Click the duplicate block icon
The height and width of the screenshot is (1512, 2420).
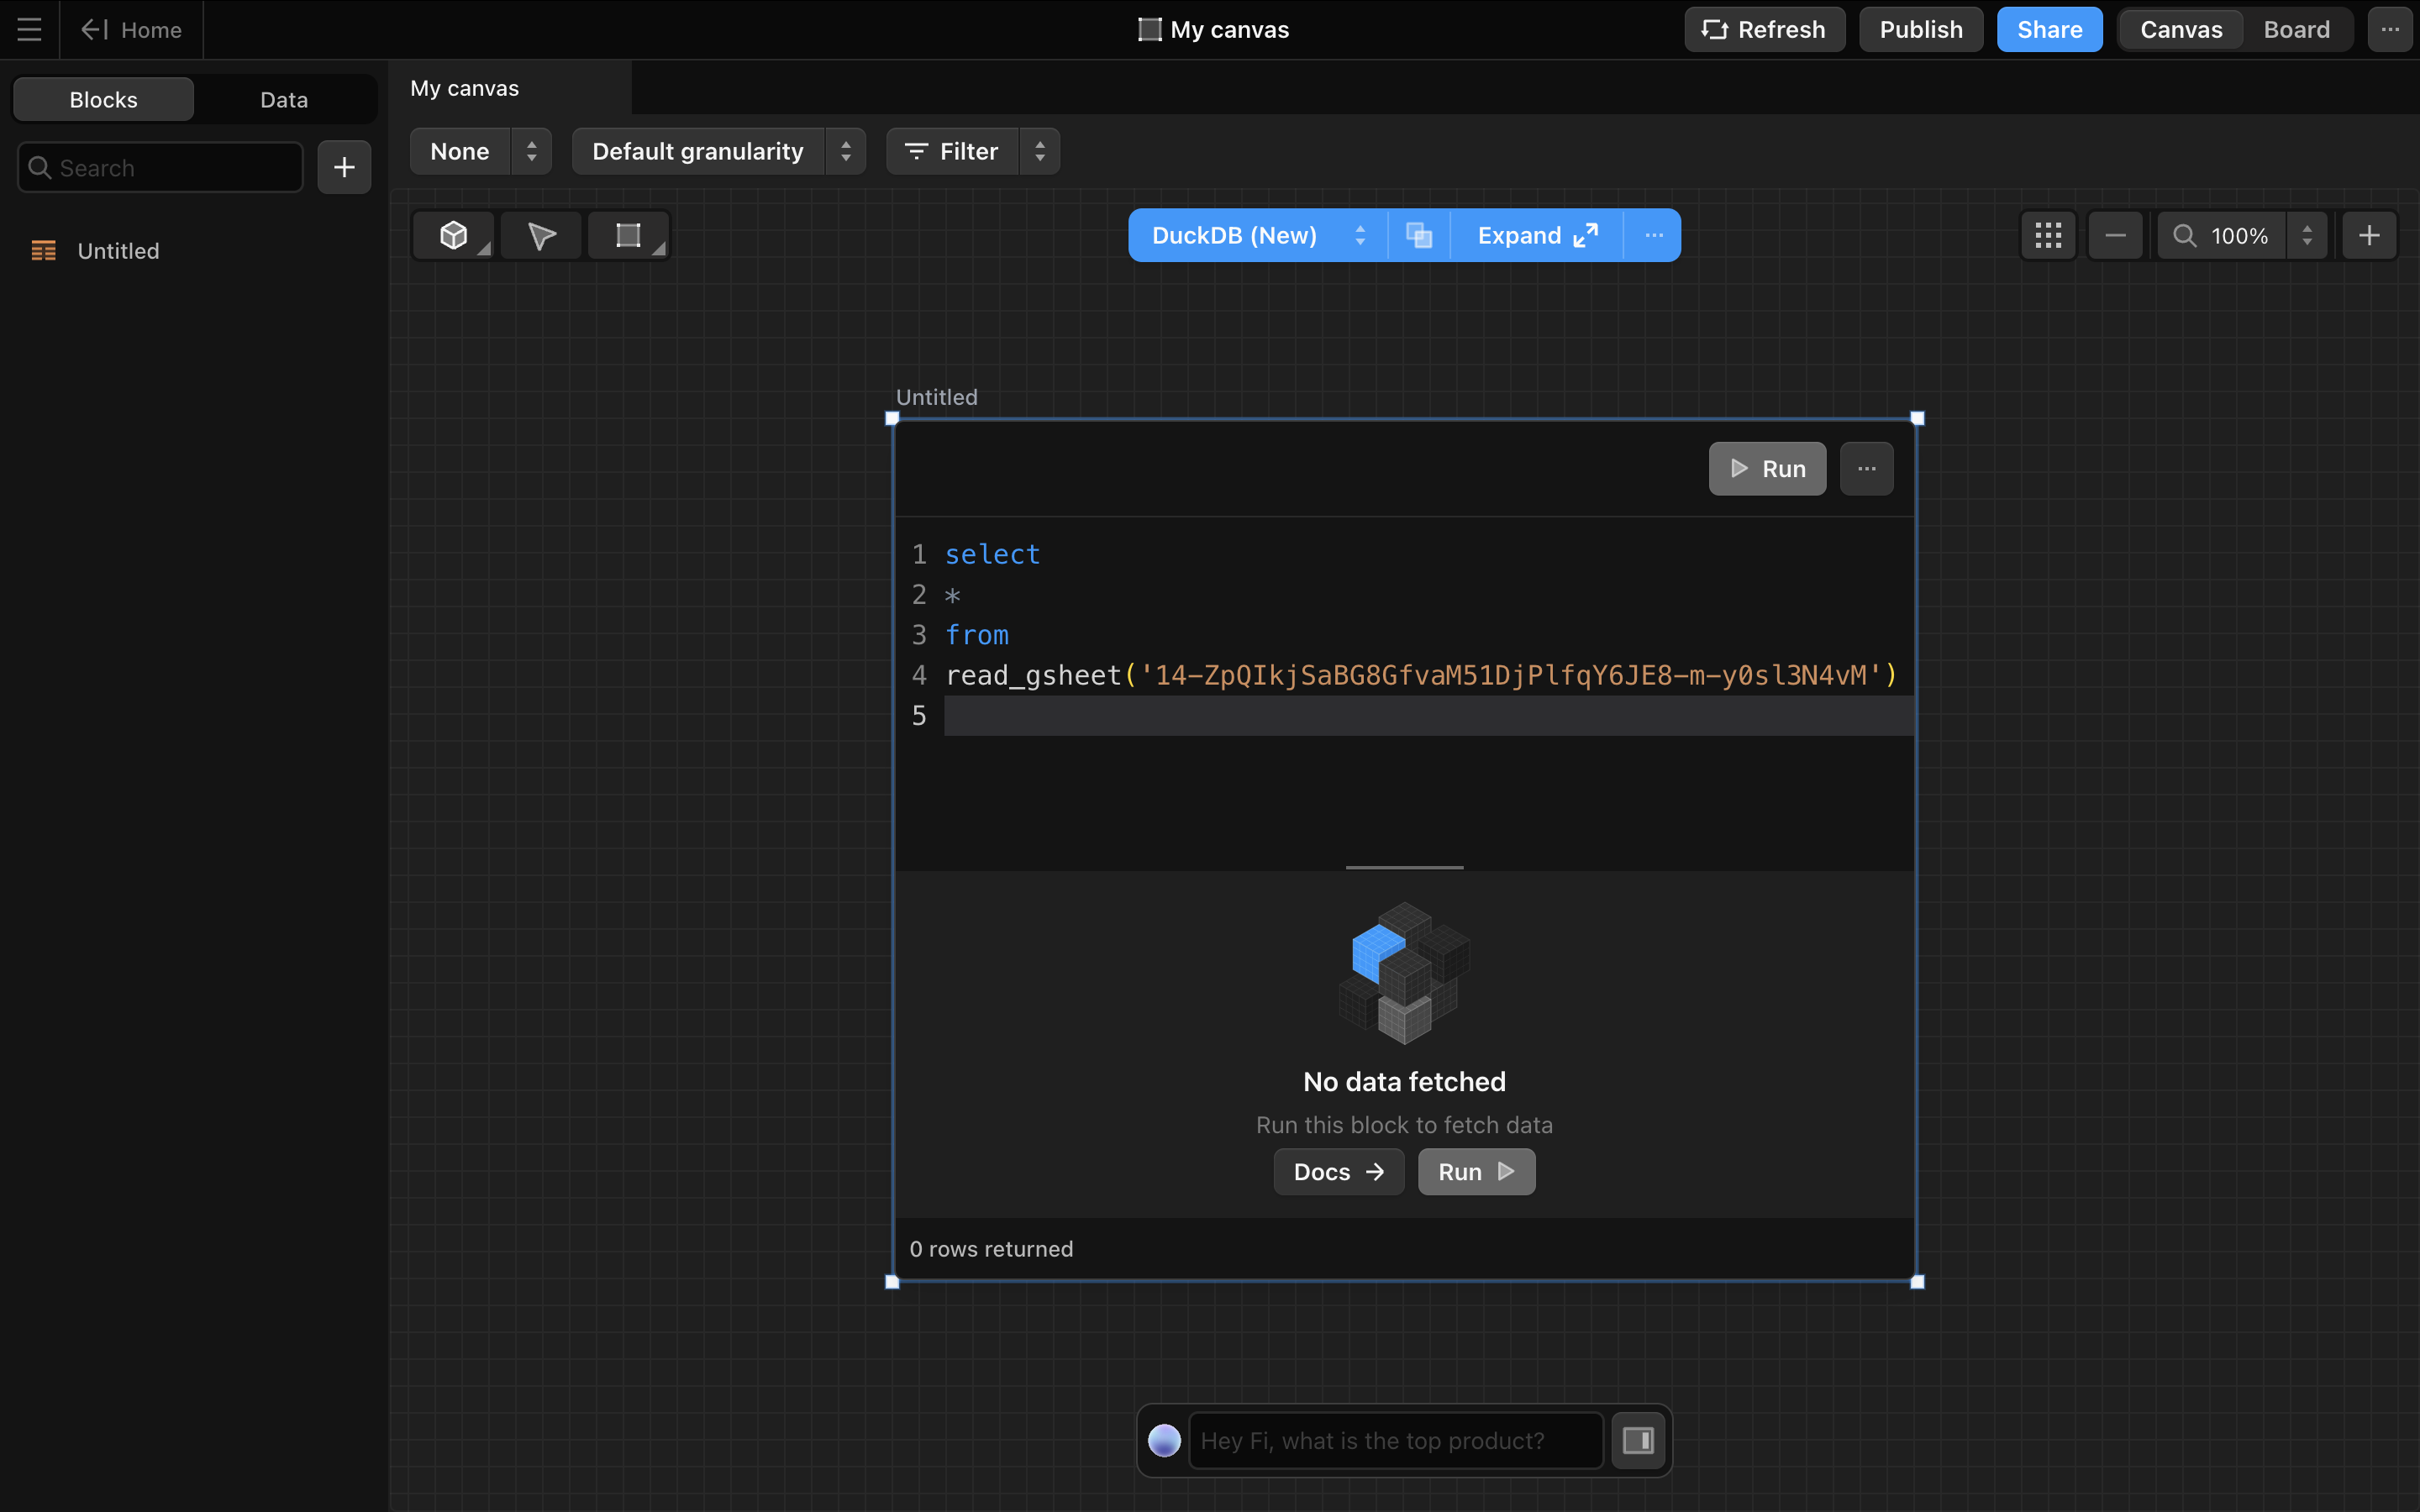coord(1418,235)
